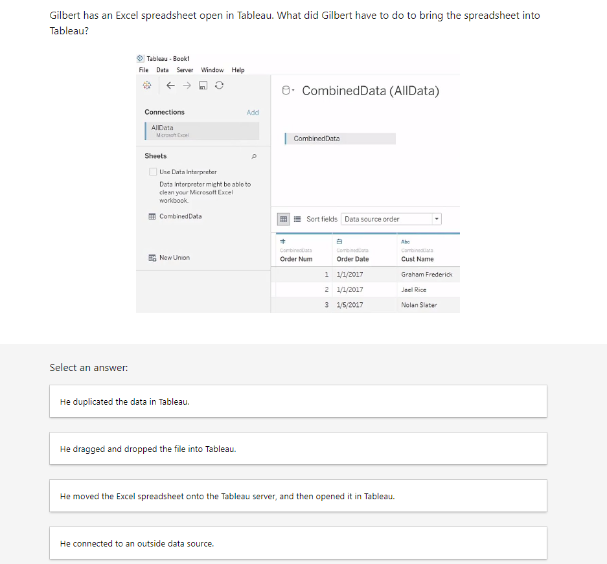Click the redo forward-arrow icon
The image size is (607, 564).
pyautogui.click(x=187, y=85)
